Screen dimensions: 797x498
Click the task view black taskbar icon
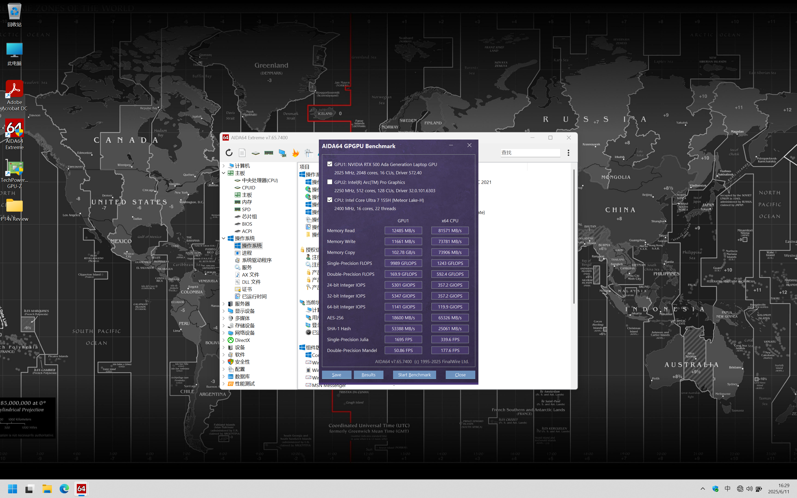[30, 489]
